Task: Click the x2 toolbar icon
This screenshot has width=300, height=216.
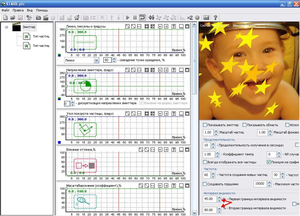Action: pos(190,18)
